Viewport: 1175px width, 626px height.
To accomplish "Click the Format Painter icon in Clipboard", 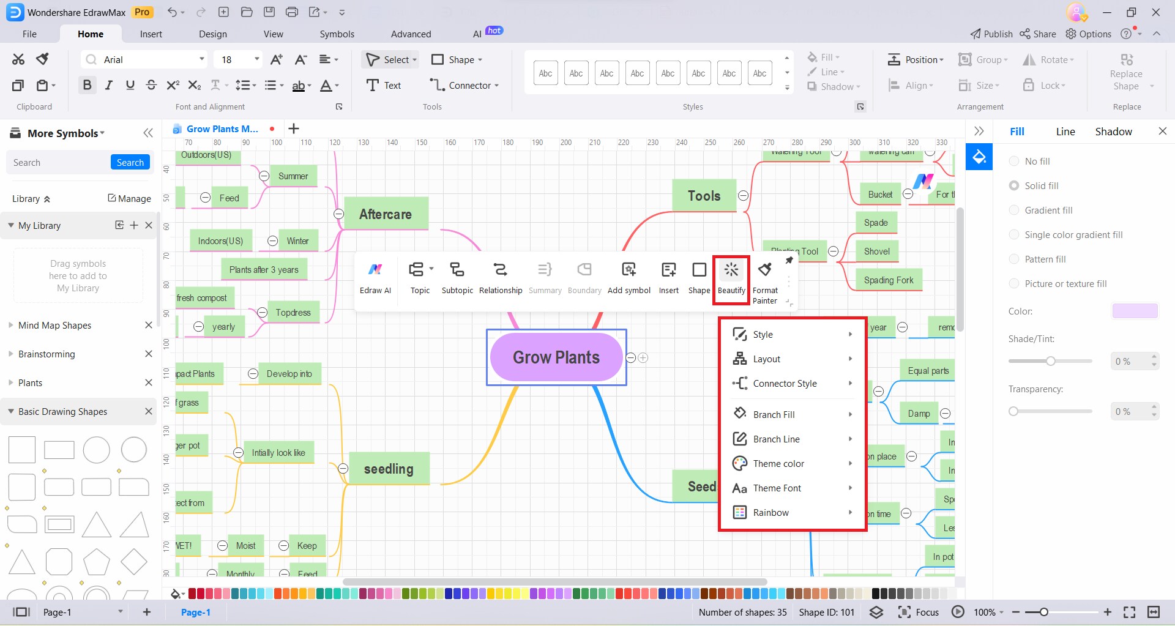I will [42, 59].
